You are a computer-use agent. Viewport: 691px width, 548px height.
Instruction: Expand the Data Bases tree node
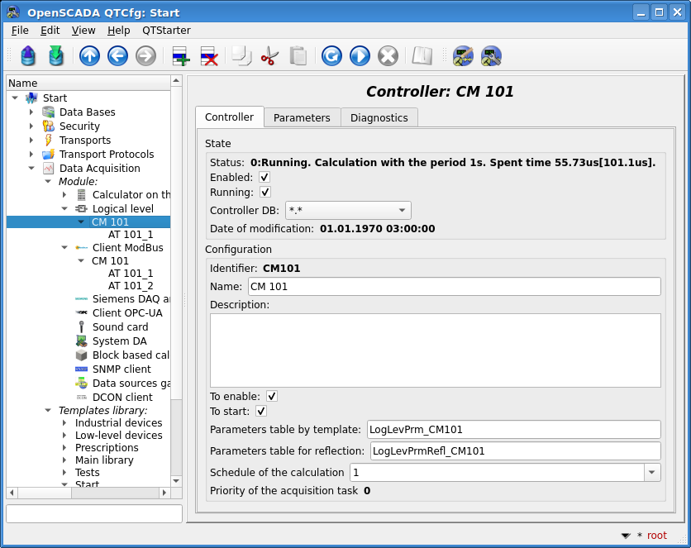pyautogui.click(x=31, y=112)
